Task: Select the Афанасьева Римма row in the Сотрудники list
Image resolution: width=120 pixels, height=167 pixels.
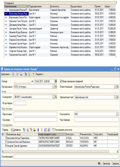Action: (x=60, y=10)
